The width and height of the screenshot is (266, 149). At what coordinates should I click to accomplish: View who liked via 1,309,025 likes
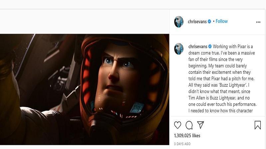(x=187, y=136)
